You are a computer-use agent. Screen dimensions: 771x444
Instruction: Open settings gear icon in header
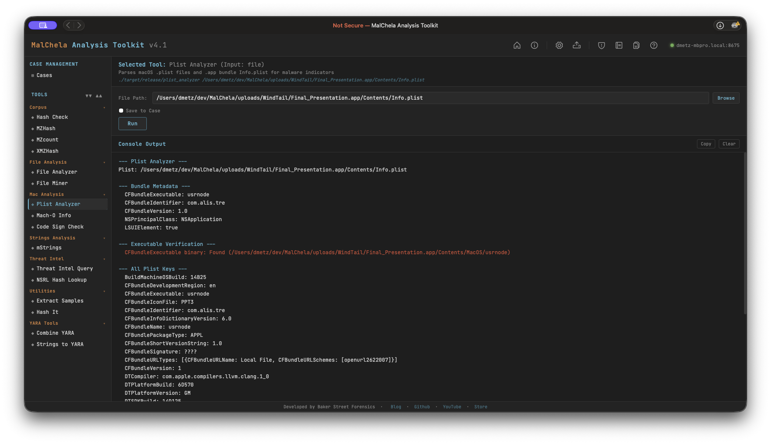tap(559, 45)
